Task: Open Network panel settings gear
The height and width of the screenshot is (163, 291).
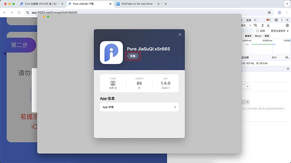Action: coord(287,26)
